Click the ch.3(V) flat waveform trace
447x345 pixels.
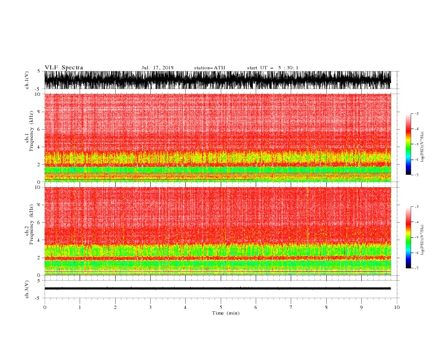pos(217,289)
